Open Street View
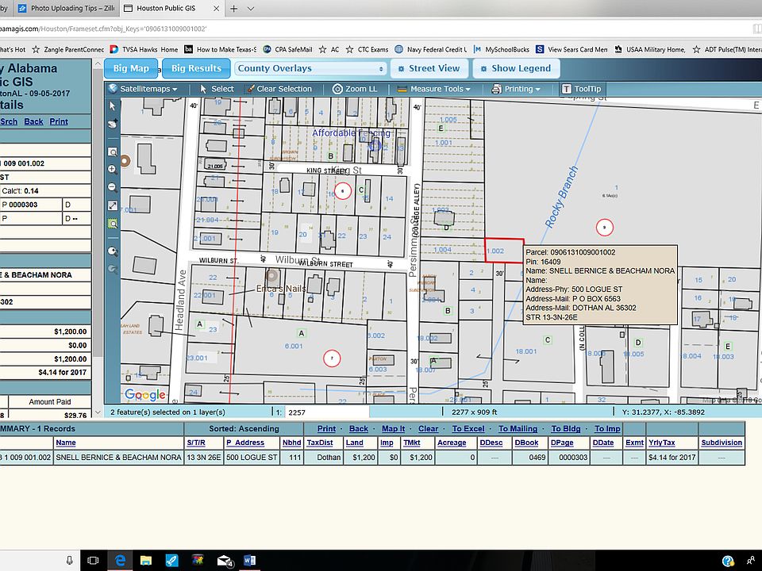The height and width of the screenshot is (571, 762). point(429,68)
